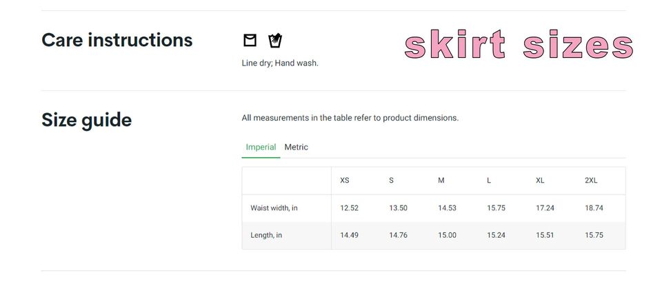The image size is (662, 282).
Task: Click the M size column header
Action: coord(441,181)
